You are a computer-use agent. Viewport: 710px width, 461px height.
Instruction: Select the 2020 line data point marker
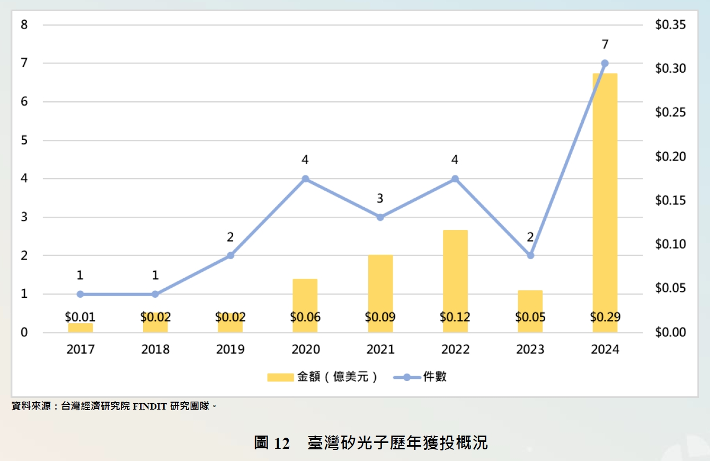pos(305,179)
